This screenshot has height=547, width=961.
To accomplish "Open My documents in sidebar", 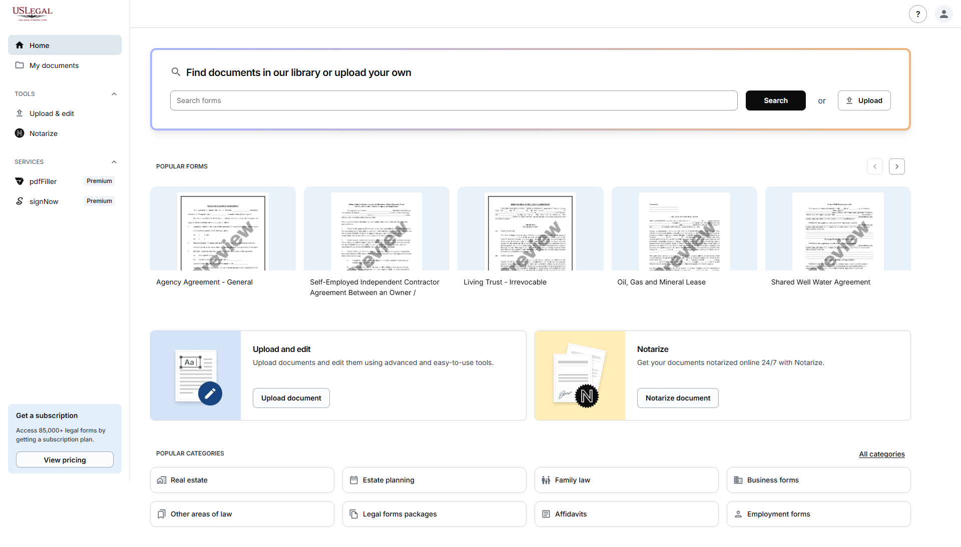I will coord(54,65).
